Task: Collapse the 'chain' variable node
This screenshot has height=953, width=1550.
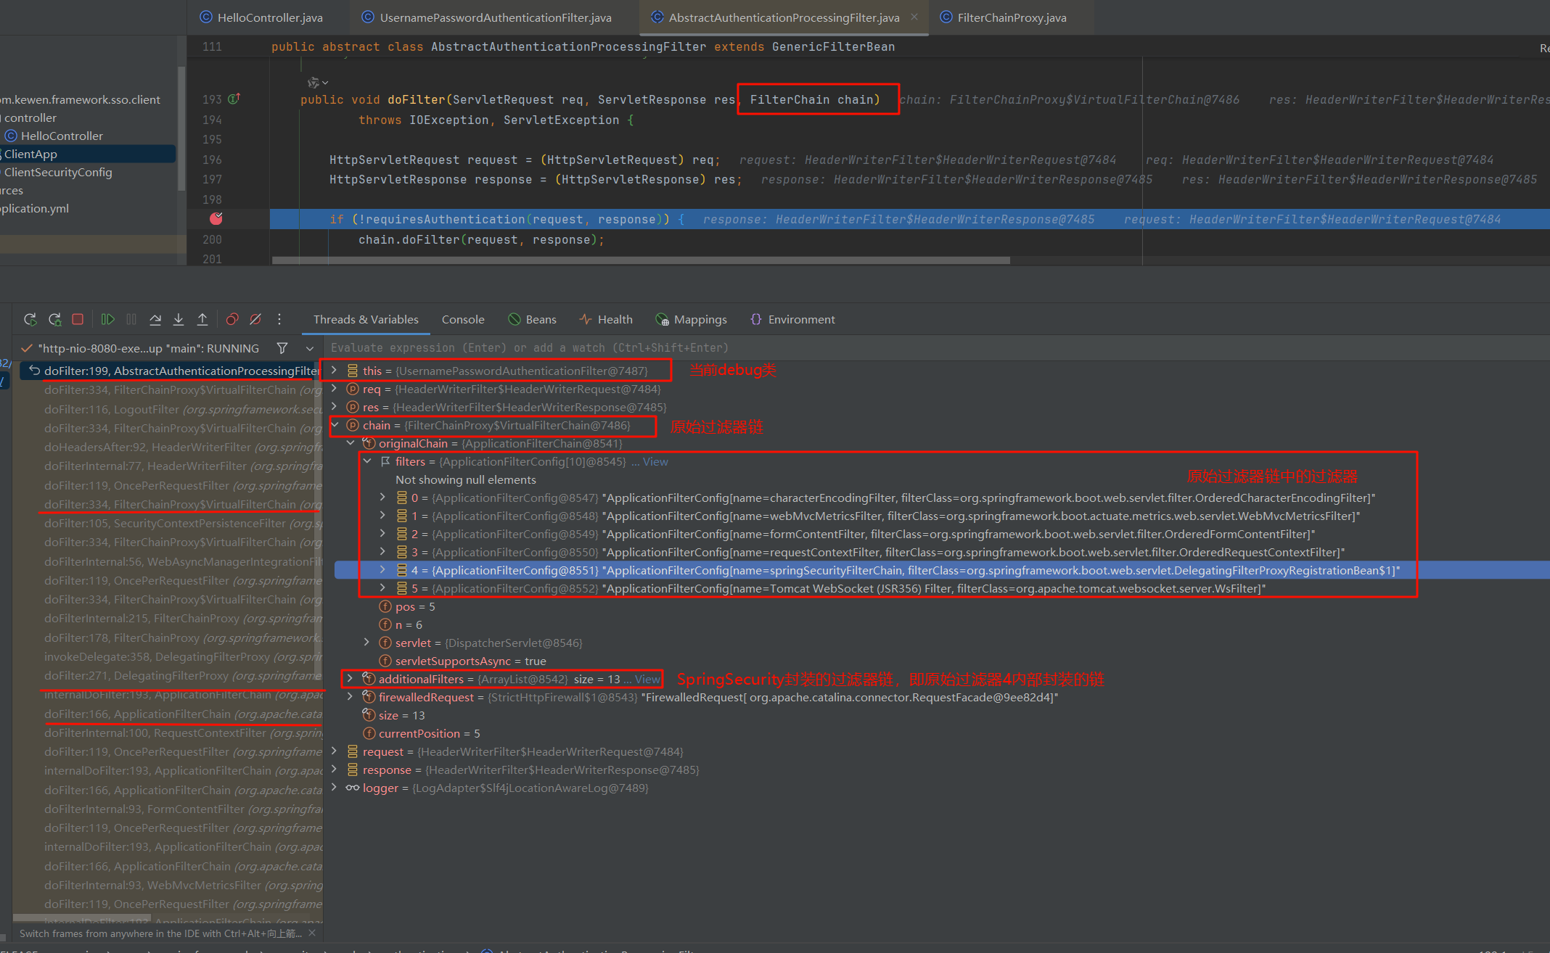Action: click(335, 425)
